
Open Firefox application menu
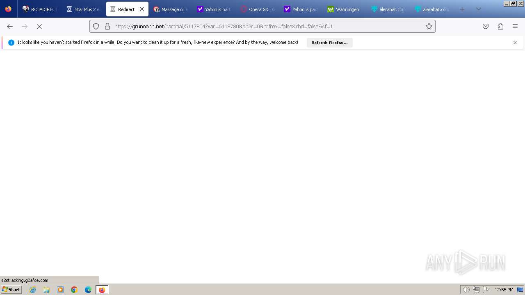point(515,26)
